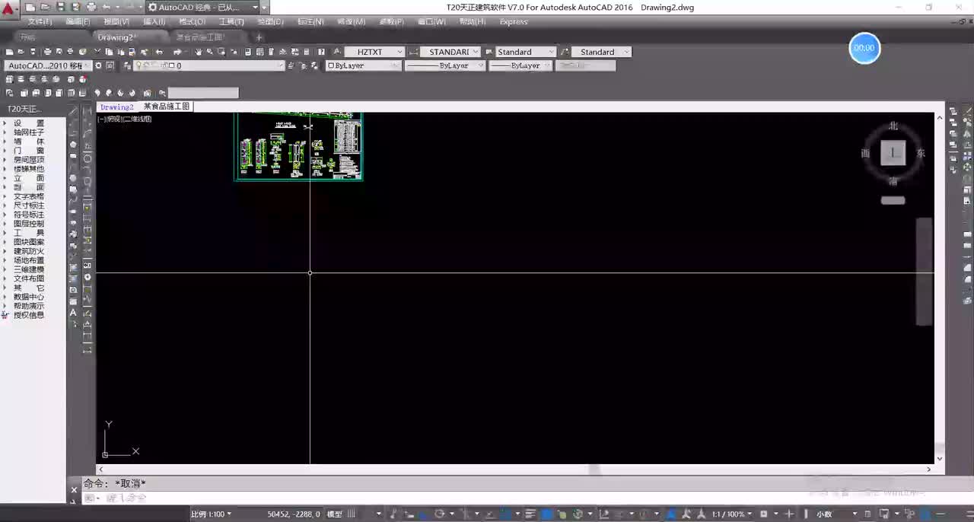
Task: Open the color ByLayer dropdown
Action: tap(364, 65)
